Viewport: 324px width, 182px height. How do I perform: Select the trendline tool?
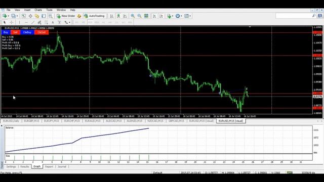33,22
